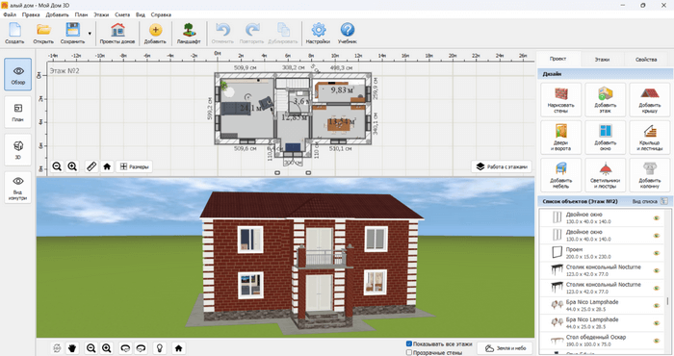674x356 pixels.
Task: Click Добавить мебель design button
Action: tap(561, 175)
